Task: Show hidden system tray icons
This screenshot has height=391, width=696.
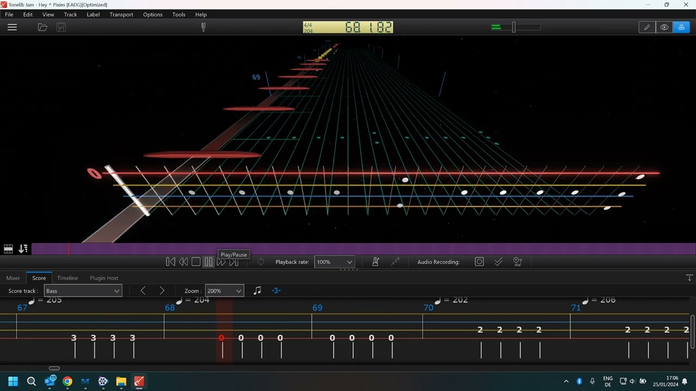Action: 566,381
